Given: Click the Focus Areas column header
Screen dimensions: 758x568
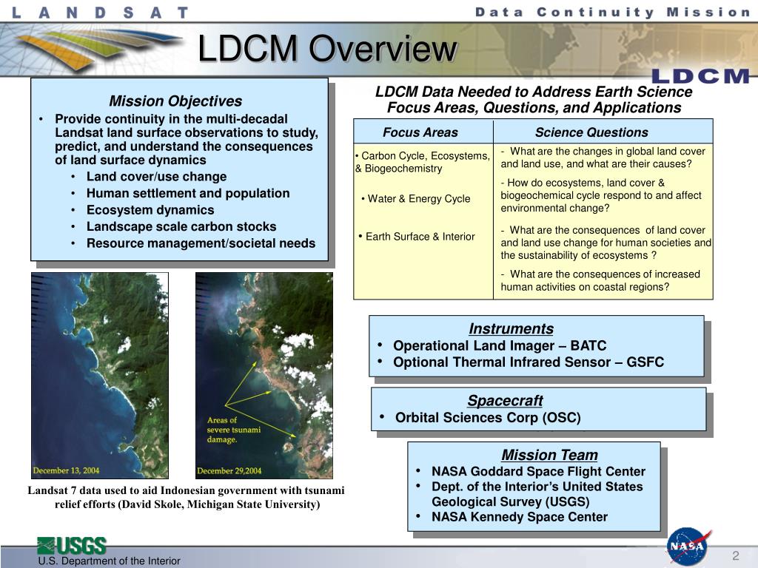Looking at the screenshot, I should tap(420, 132).
